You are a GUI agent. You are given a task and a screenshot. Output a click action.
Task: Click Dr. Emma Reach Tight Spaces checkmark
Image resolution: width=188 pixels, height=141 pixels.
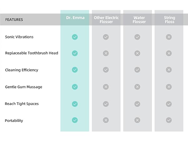(x=75, y=104)
